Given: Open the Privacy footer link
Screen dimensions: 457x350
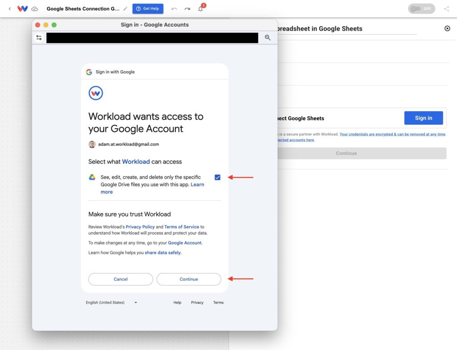Looking at the screenshot, I should (197, 302).
